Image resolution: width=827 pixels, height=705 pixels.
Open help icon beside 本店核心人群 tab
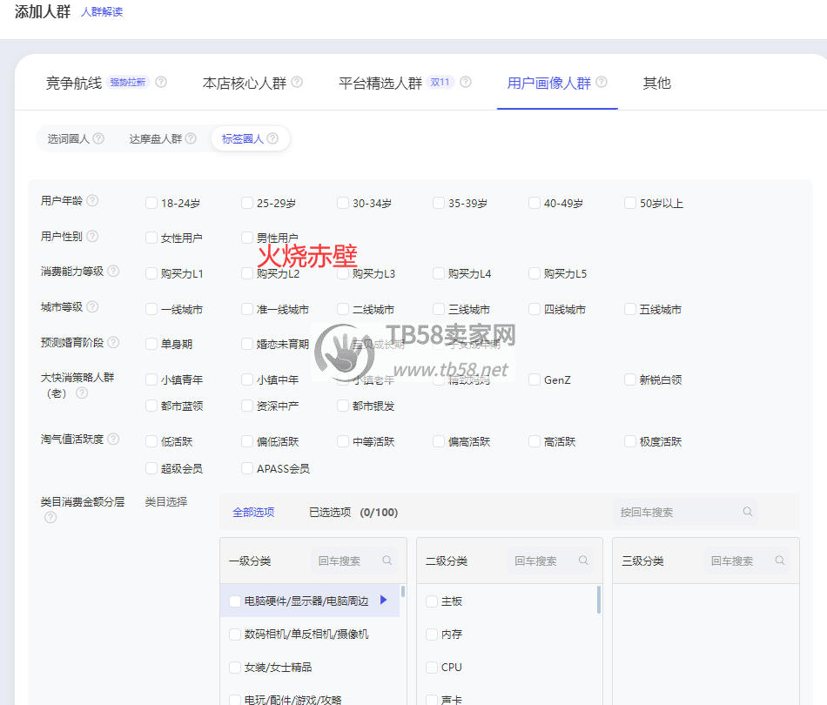(297, 83)
